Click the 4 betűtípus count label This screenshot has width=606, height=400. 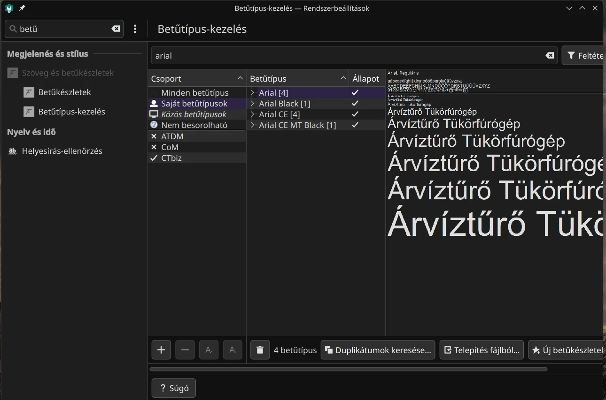coord(295,350)
